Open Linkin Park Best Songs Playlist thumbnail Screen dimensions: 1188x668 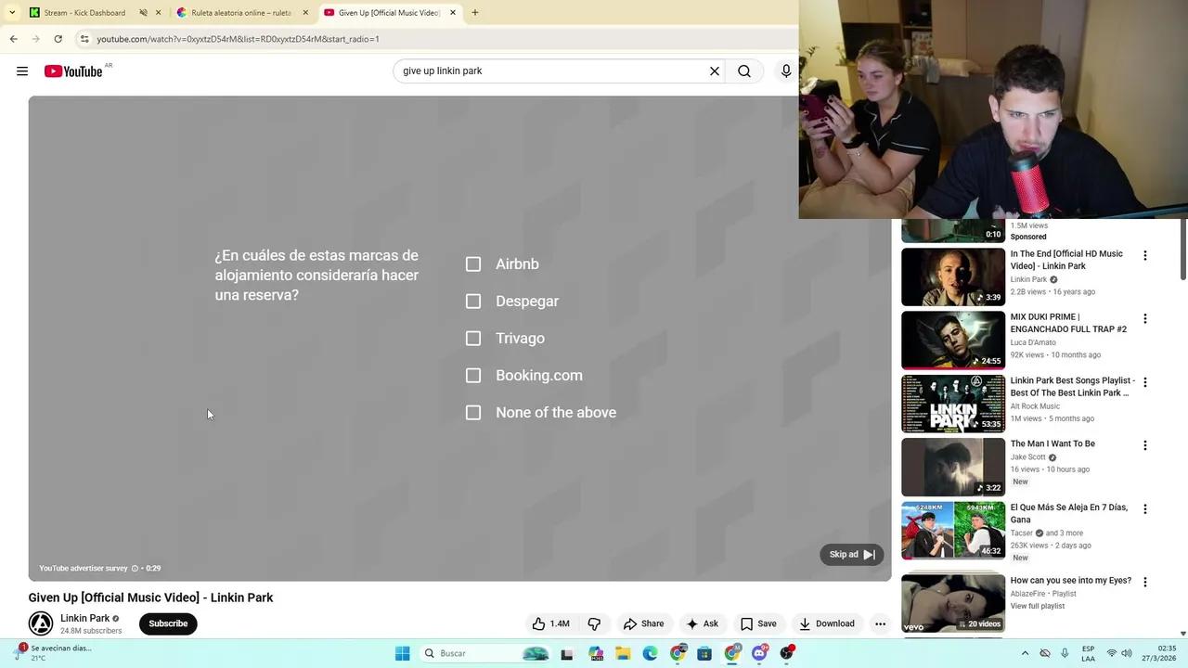pyautogui.click(x=953, y=404)
